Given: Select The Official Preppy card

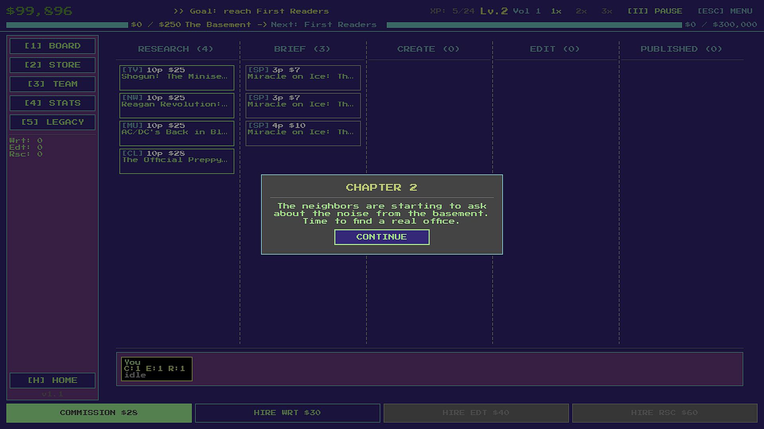Looking at the screenshot, I should click(177, 161).
